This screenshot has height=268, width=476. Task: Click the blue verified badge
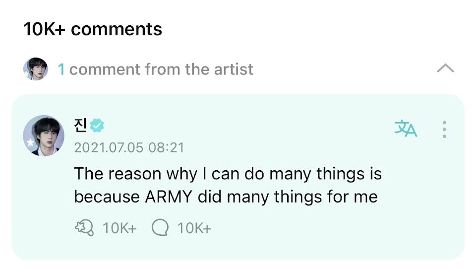coord(97,126)
